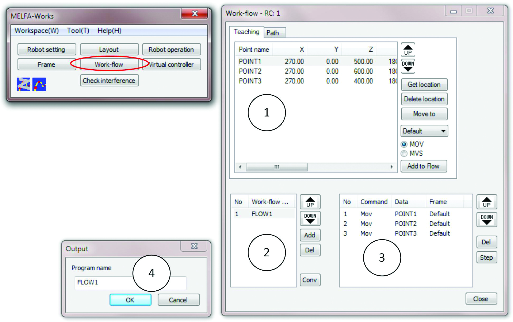
Task: Click the Layout button
Action: [x=109, y=50]
